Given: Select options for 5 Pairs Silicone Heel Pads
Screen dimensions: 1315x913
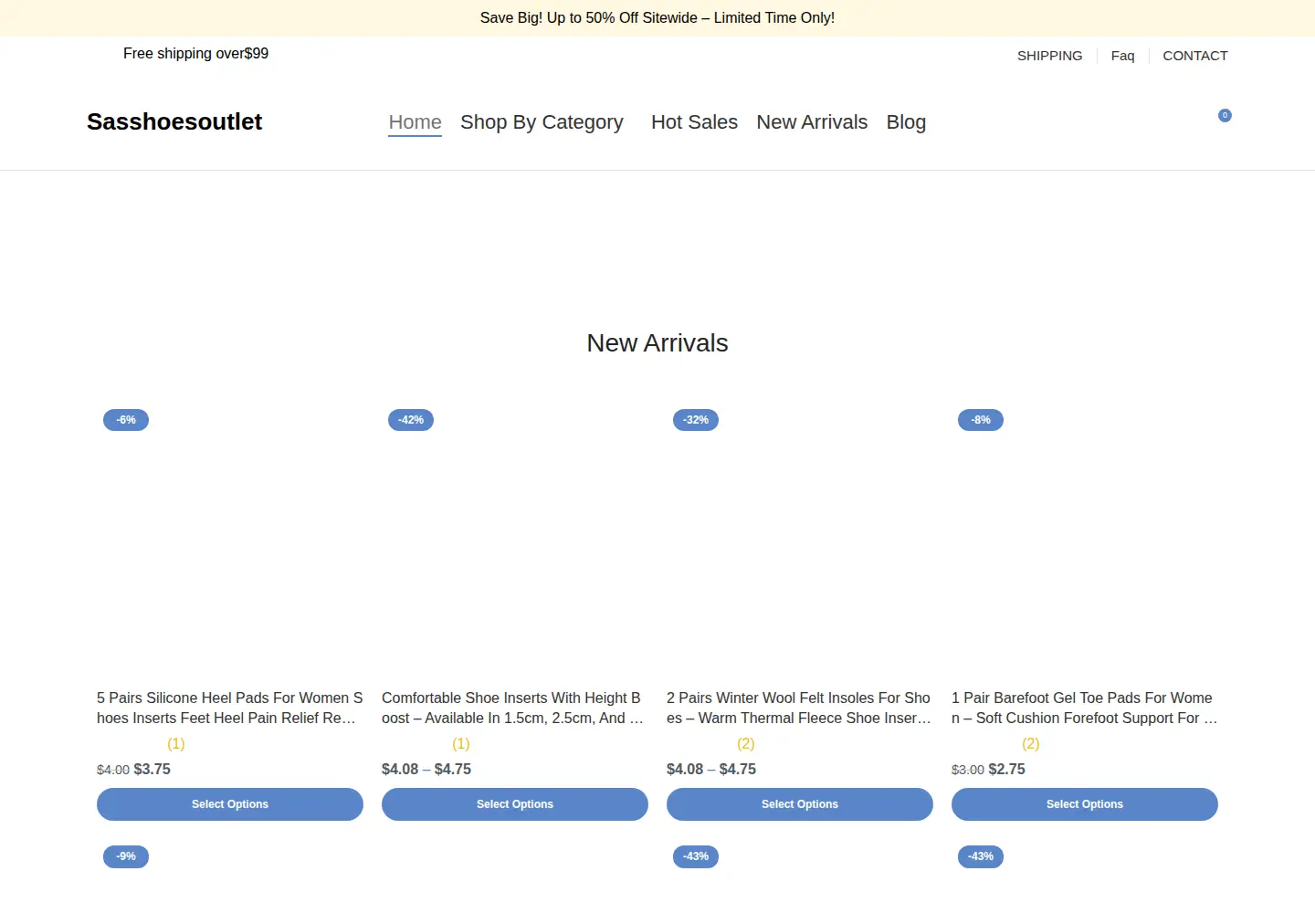Looking at the screenshot, I should point(230,804).
